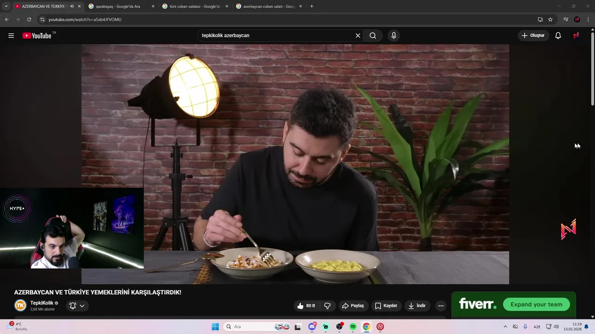Bookmark this page with the star icon
Screen dimensions: 595x334
tap(550, 19)
